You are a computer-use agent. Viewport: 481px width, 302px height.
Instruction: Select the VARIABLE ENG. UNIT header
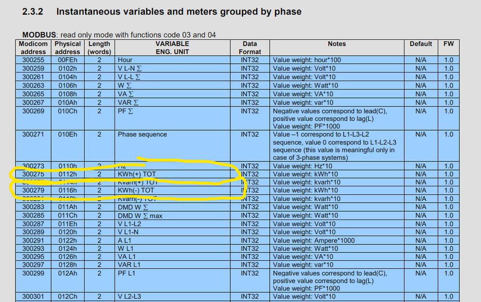(172, 48)
